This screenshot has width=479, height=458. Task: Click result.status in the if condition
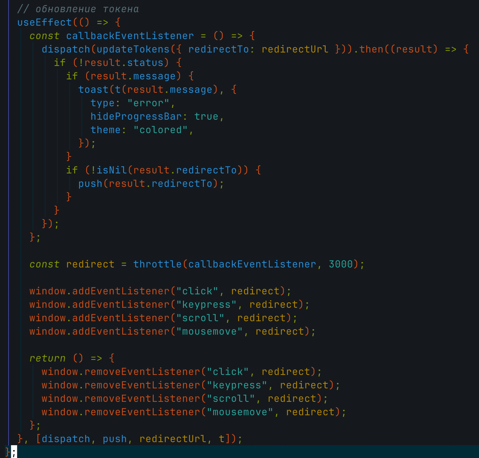click(124, 63)
